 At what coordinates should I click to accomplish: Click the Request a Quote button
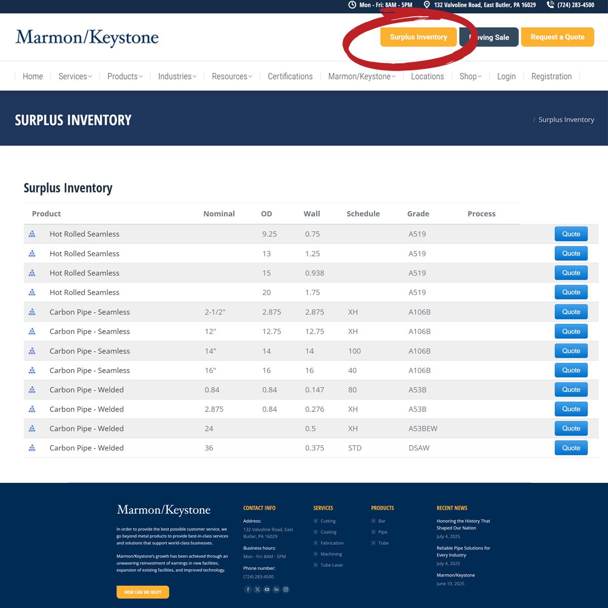(x=557, y=37)
